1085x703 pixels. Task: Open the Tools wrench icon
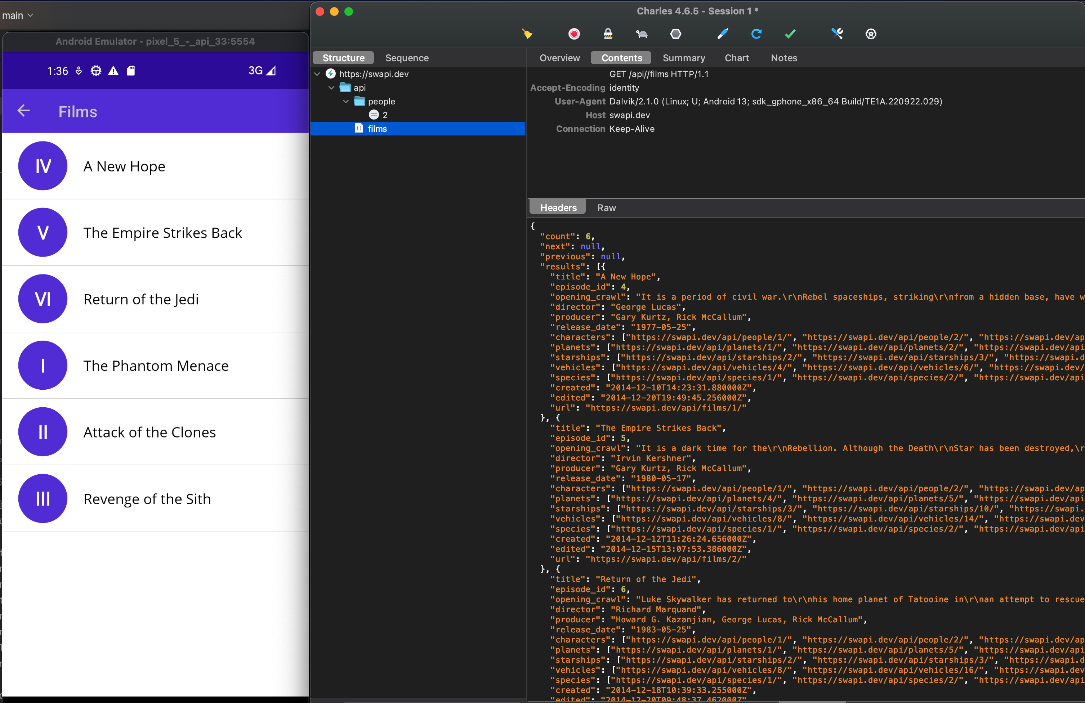[x=837, y=34]
